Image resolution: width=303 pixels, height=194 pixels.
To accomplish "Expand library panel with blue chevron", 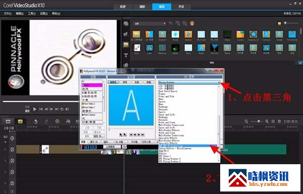I will [x=300, y=63].
